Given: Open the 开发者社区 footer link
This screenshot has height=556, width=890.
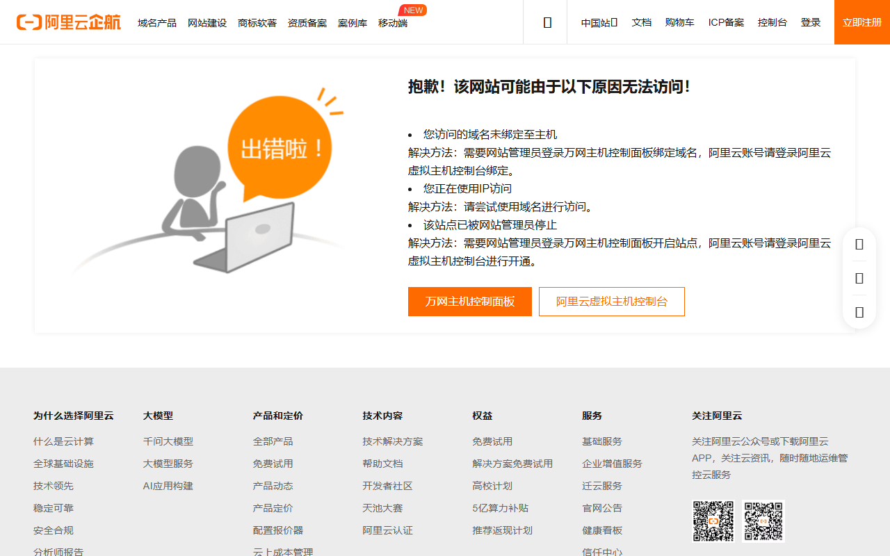Looking at the screenshot, I should pos(388,486).
